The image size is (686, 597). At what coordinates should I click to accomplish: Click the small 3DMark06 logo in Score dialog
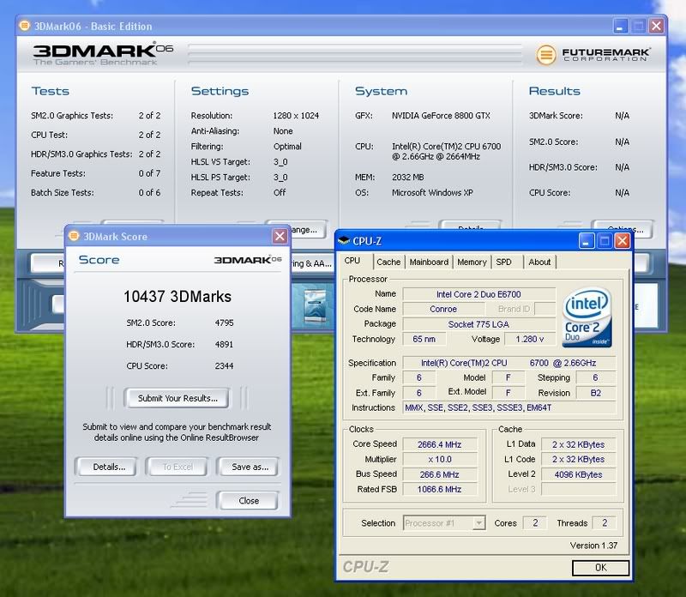[x=248, y=260]
